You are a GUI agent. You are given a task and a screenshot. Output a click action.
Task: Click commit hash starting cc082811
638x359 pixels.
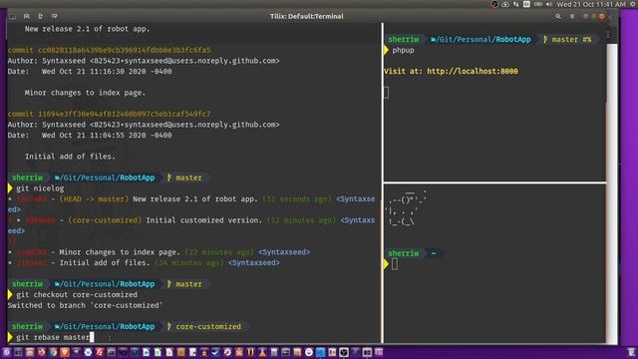click(124, 50)
